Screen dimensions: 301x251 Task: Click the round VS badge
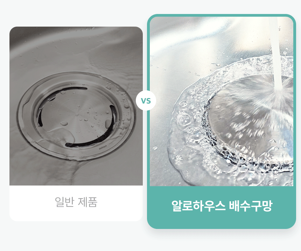coord(146,100)
